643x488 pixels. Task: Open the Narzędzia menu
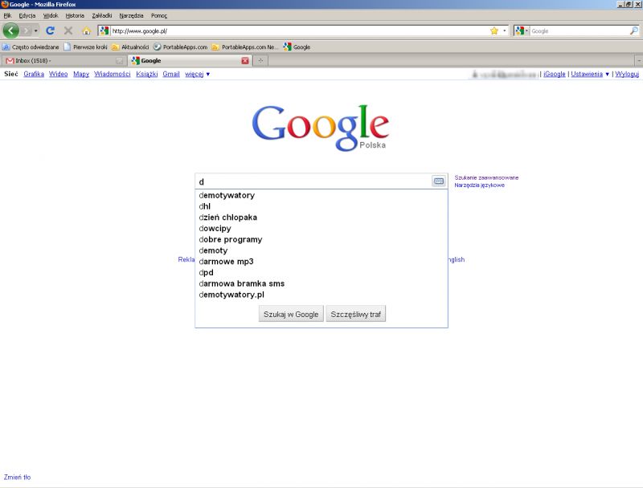pyautogui.click(x=131, y=15)
